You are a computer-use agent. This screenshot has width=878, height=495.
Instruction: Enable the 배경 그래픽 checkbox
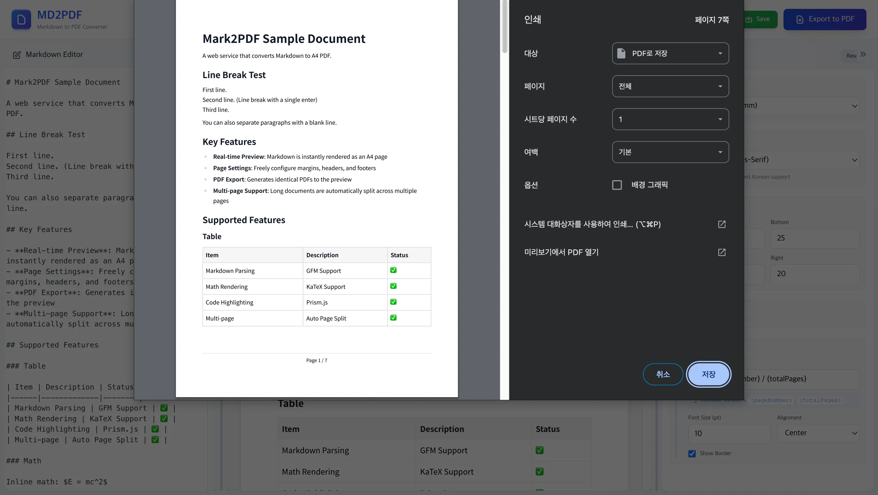tap(617, 185)
